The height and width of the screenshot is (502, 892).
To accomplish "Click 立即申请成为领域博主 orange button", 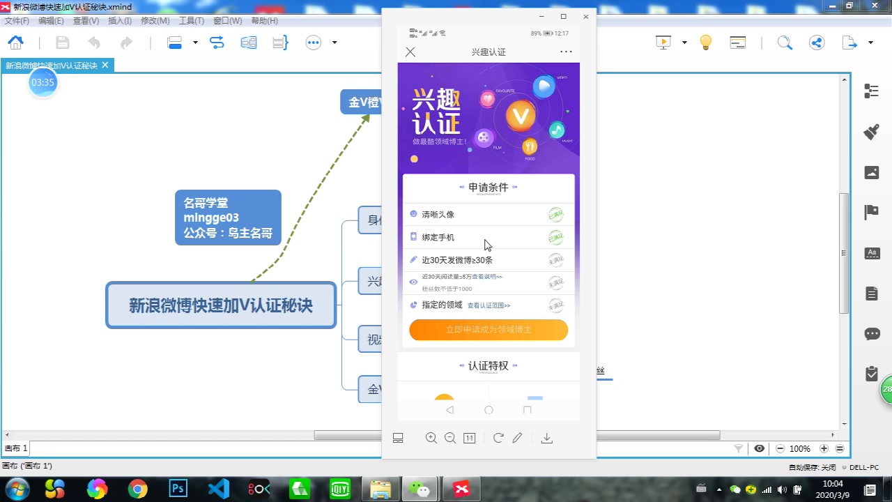I will click(489, 330).
